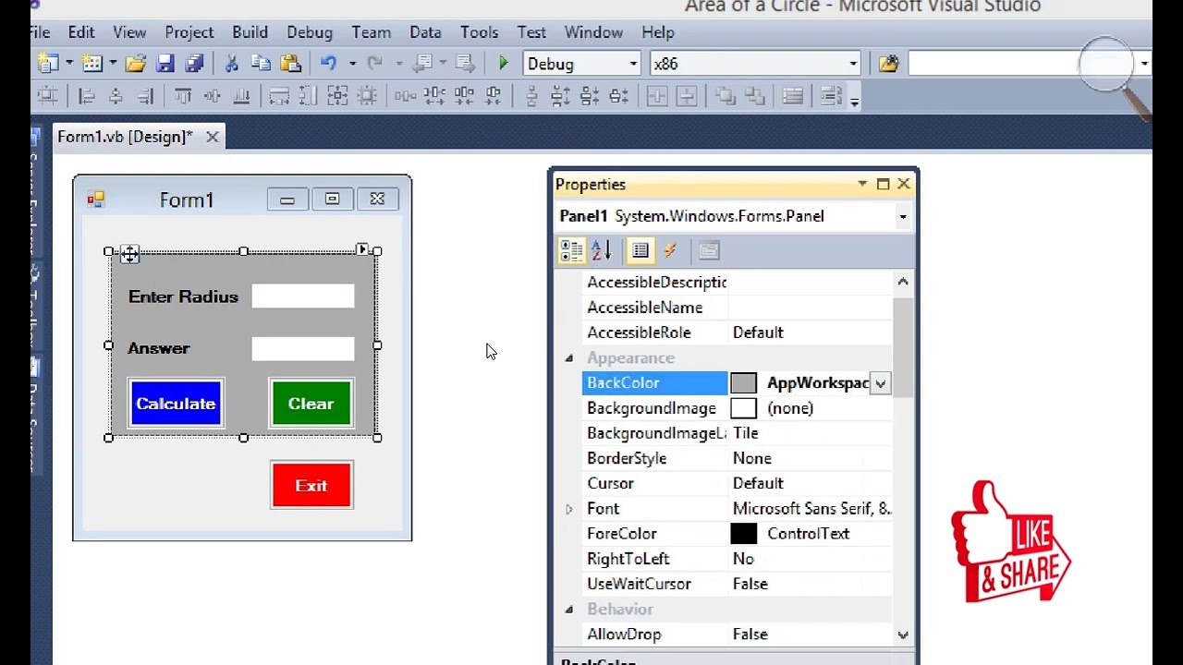Collapse the Appearance category
This screenshot has height=665, width=1183.
click(569, 358)
